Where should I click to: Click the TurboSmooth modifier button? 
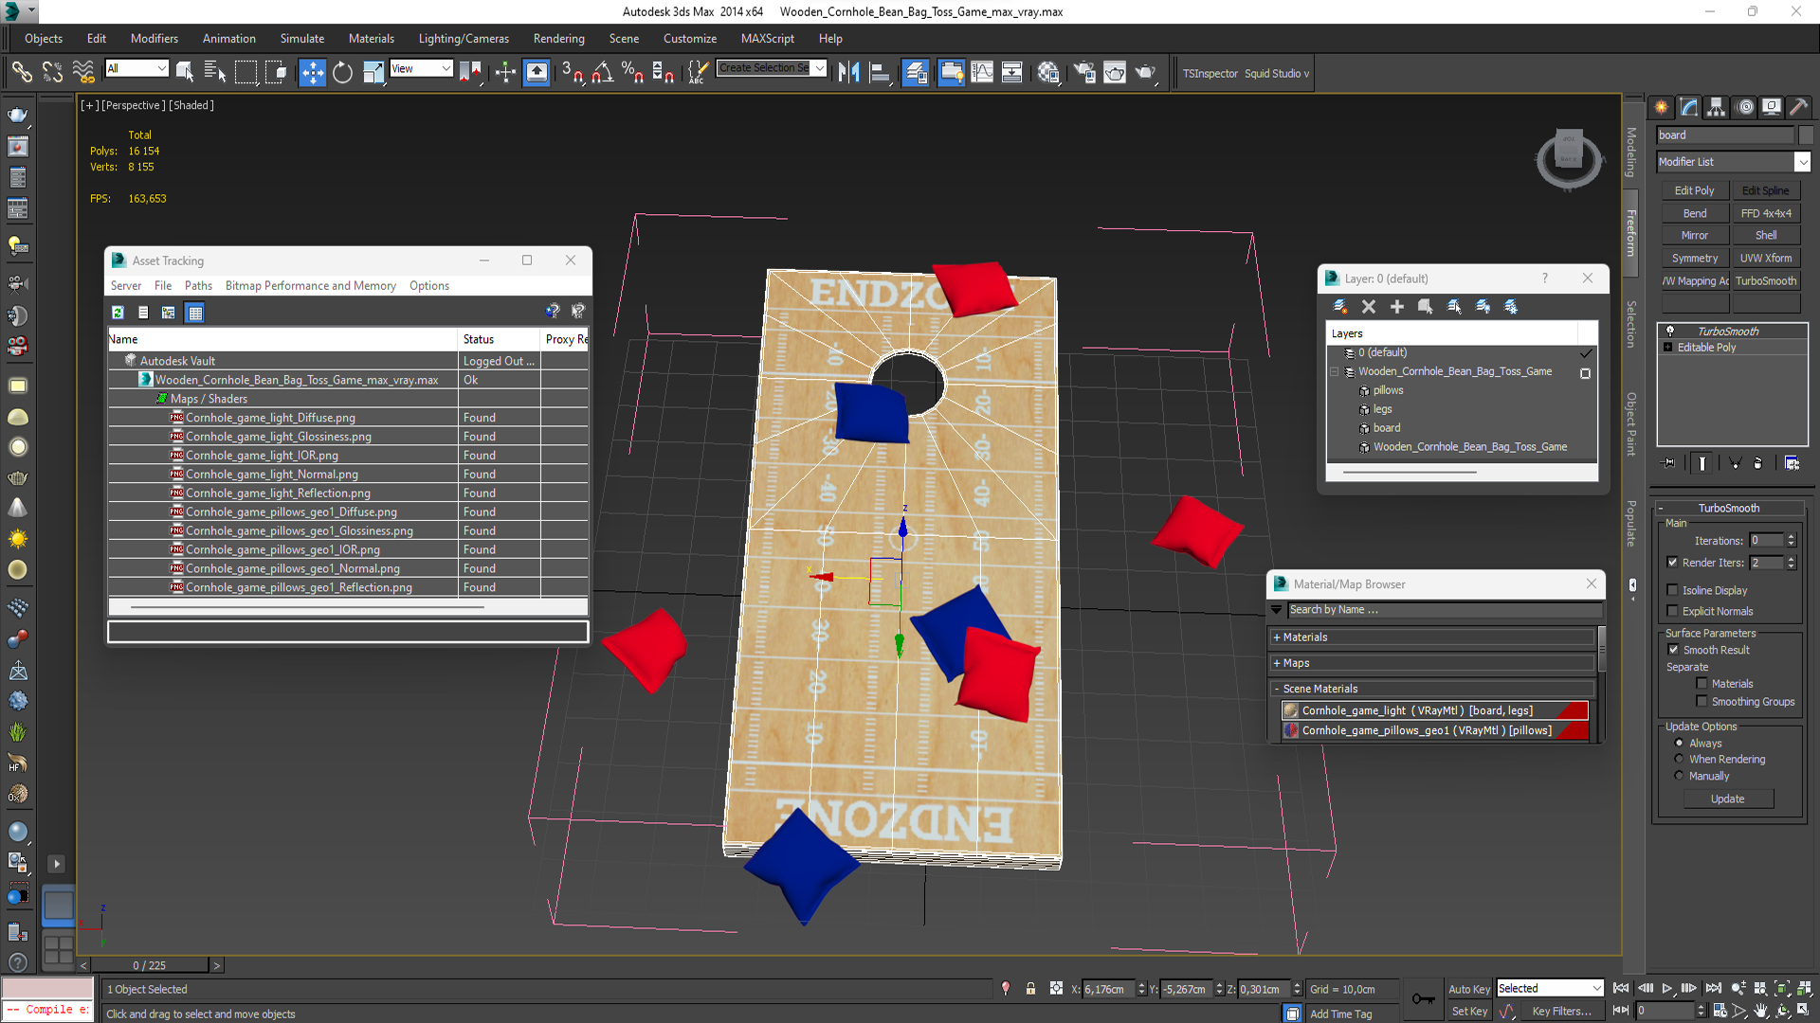pyautogui.click(x=1765, y=280)
